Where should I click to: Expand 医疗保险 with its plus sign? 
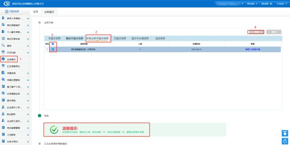28,100
